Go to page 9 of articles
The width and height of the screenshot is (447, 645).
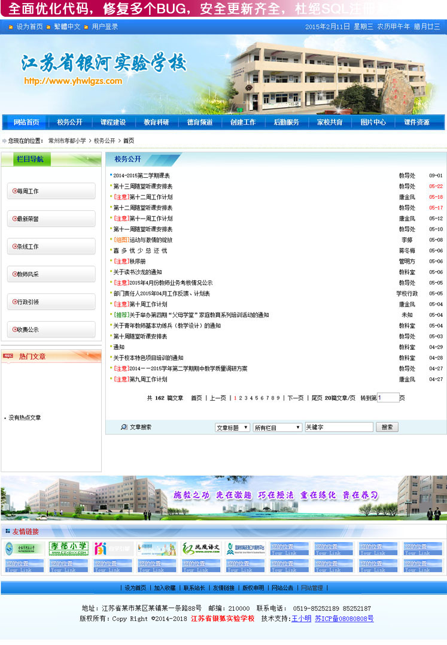(278, 398)
